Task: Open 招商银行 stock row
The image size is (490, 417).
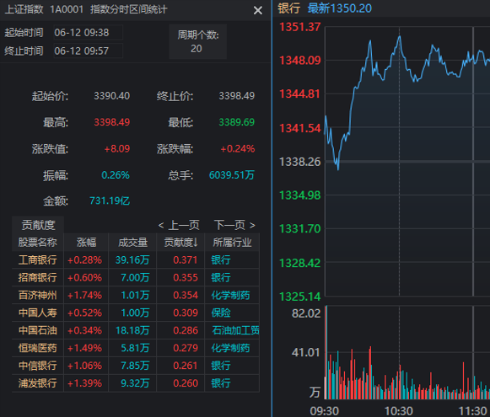Action: (x=136, y=277)
